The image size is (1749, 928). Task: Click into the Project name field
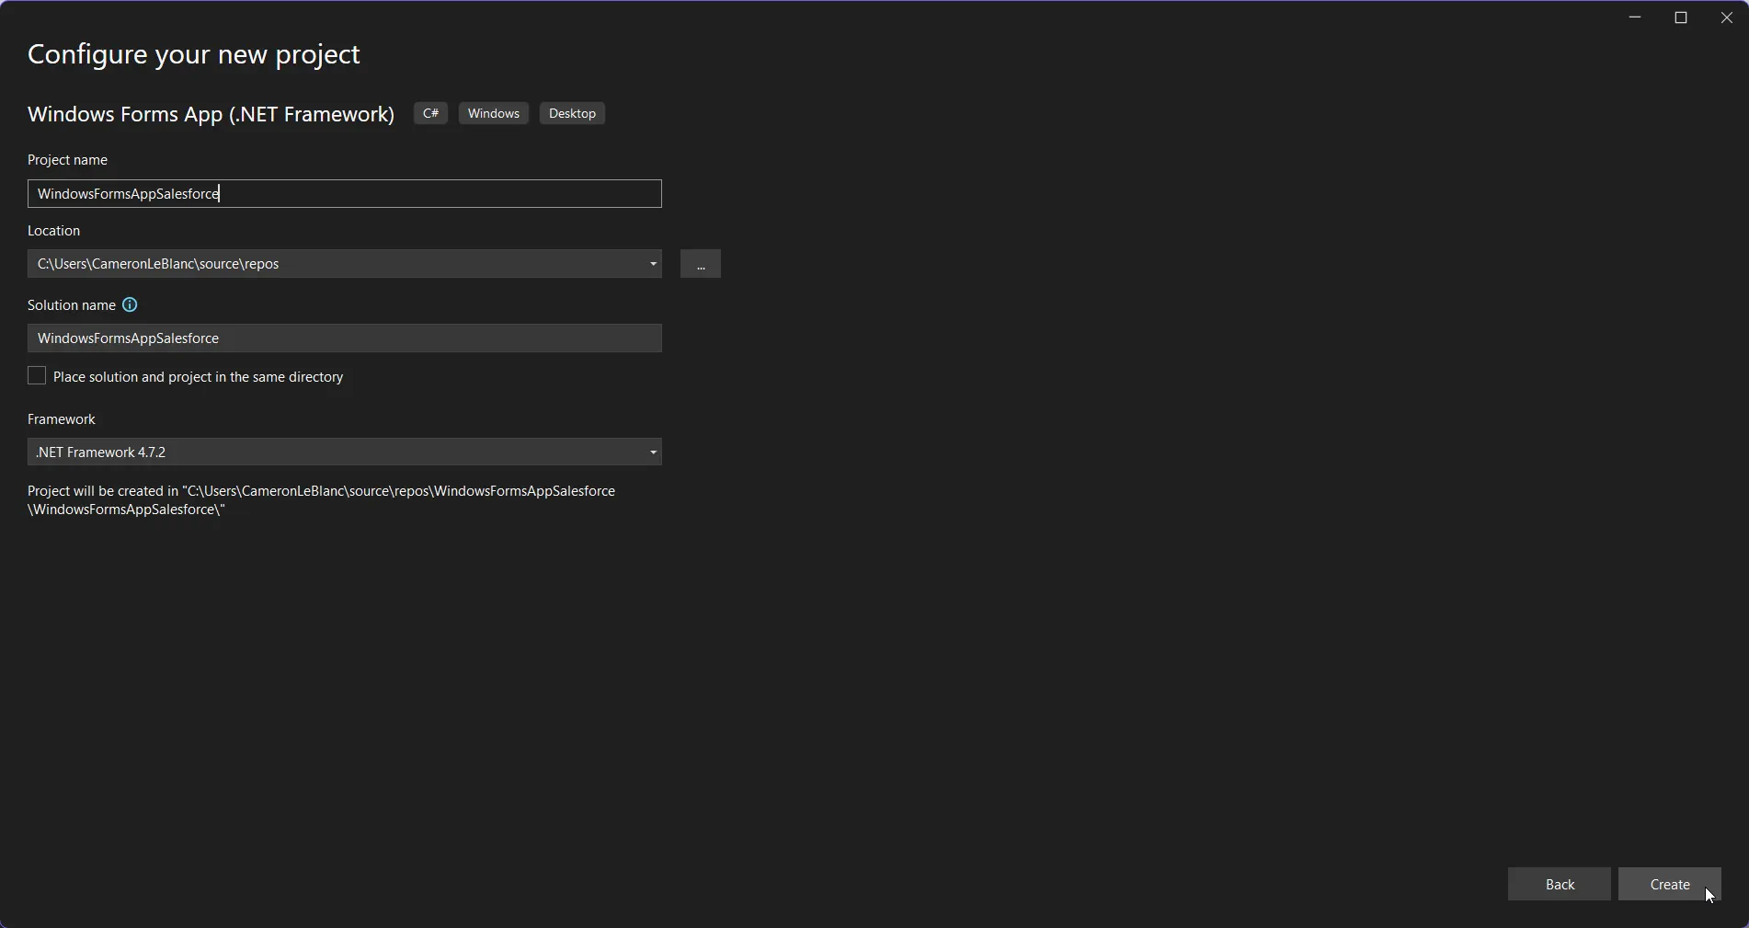click(345, 194)
